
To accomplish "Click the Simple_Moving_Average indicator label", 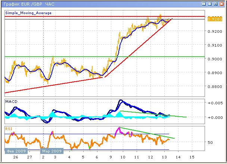I will coord(28,13).
